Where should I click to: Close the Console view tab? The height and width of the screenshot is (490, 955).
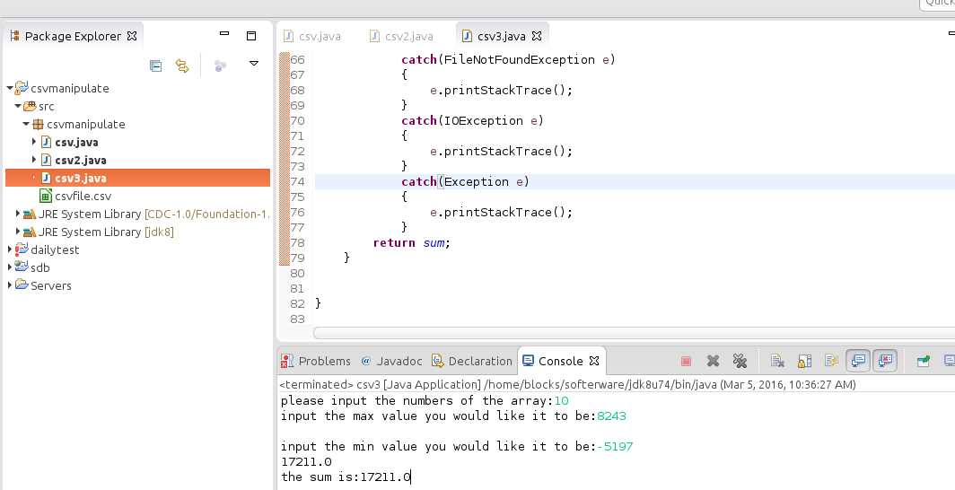tap(594, 361)
